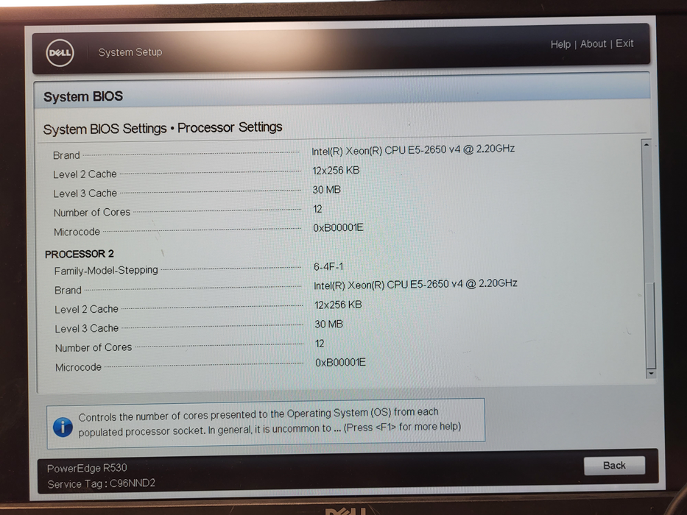The image size is (687, 515).
Task: Select first processor Level 2 Cache label
Action: click(85, 174)
